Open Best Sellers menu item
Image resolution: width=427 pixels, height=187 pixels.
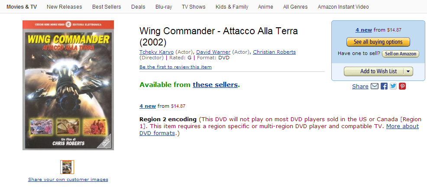[x=107, y=7]
